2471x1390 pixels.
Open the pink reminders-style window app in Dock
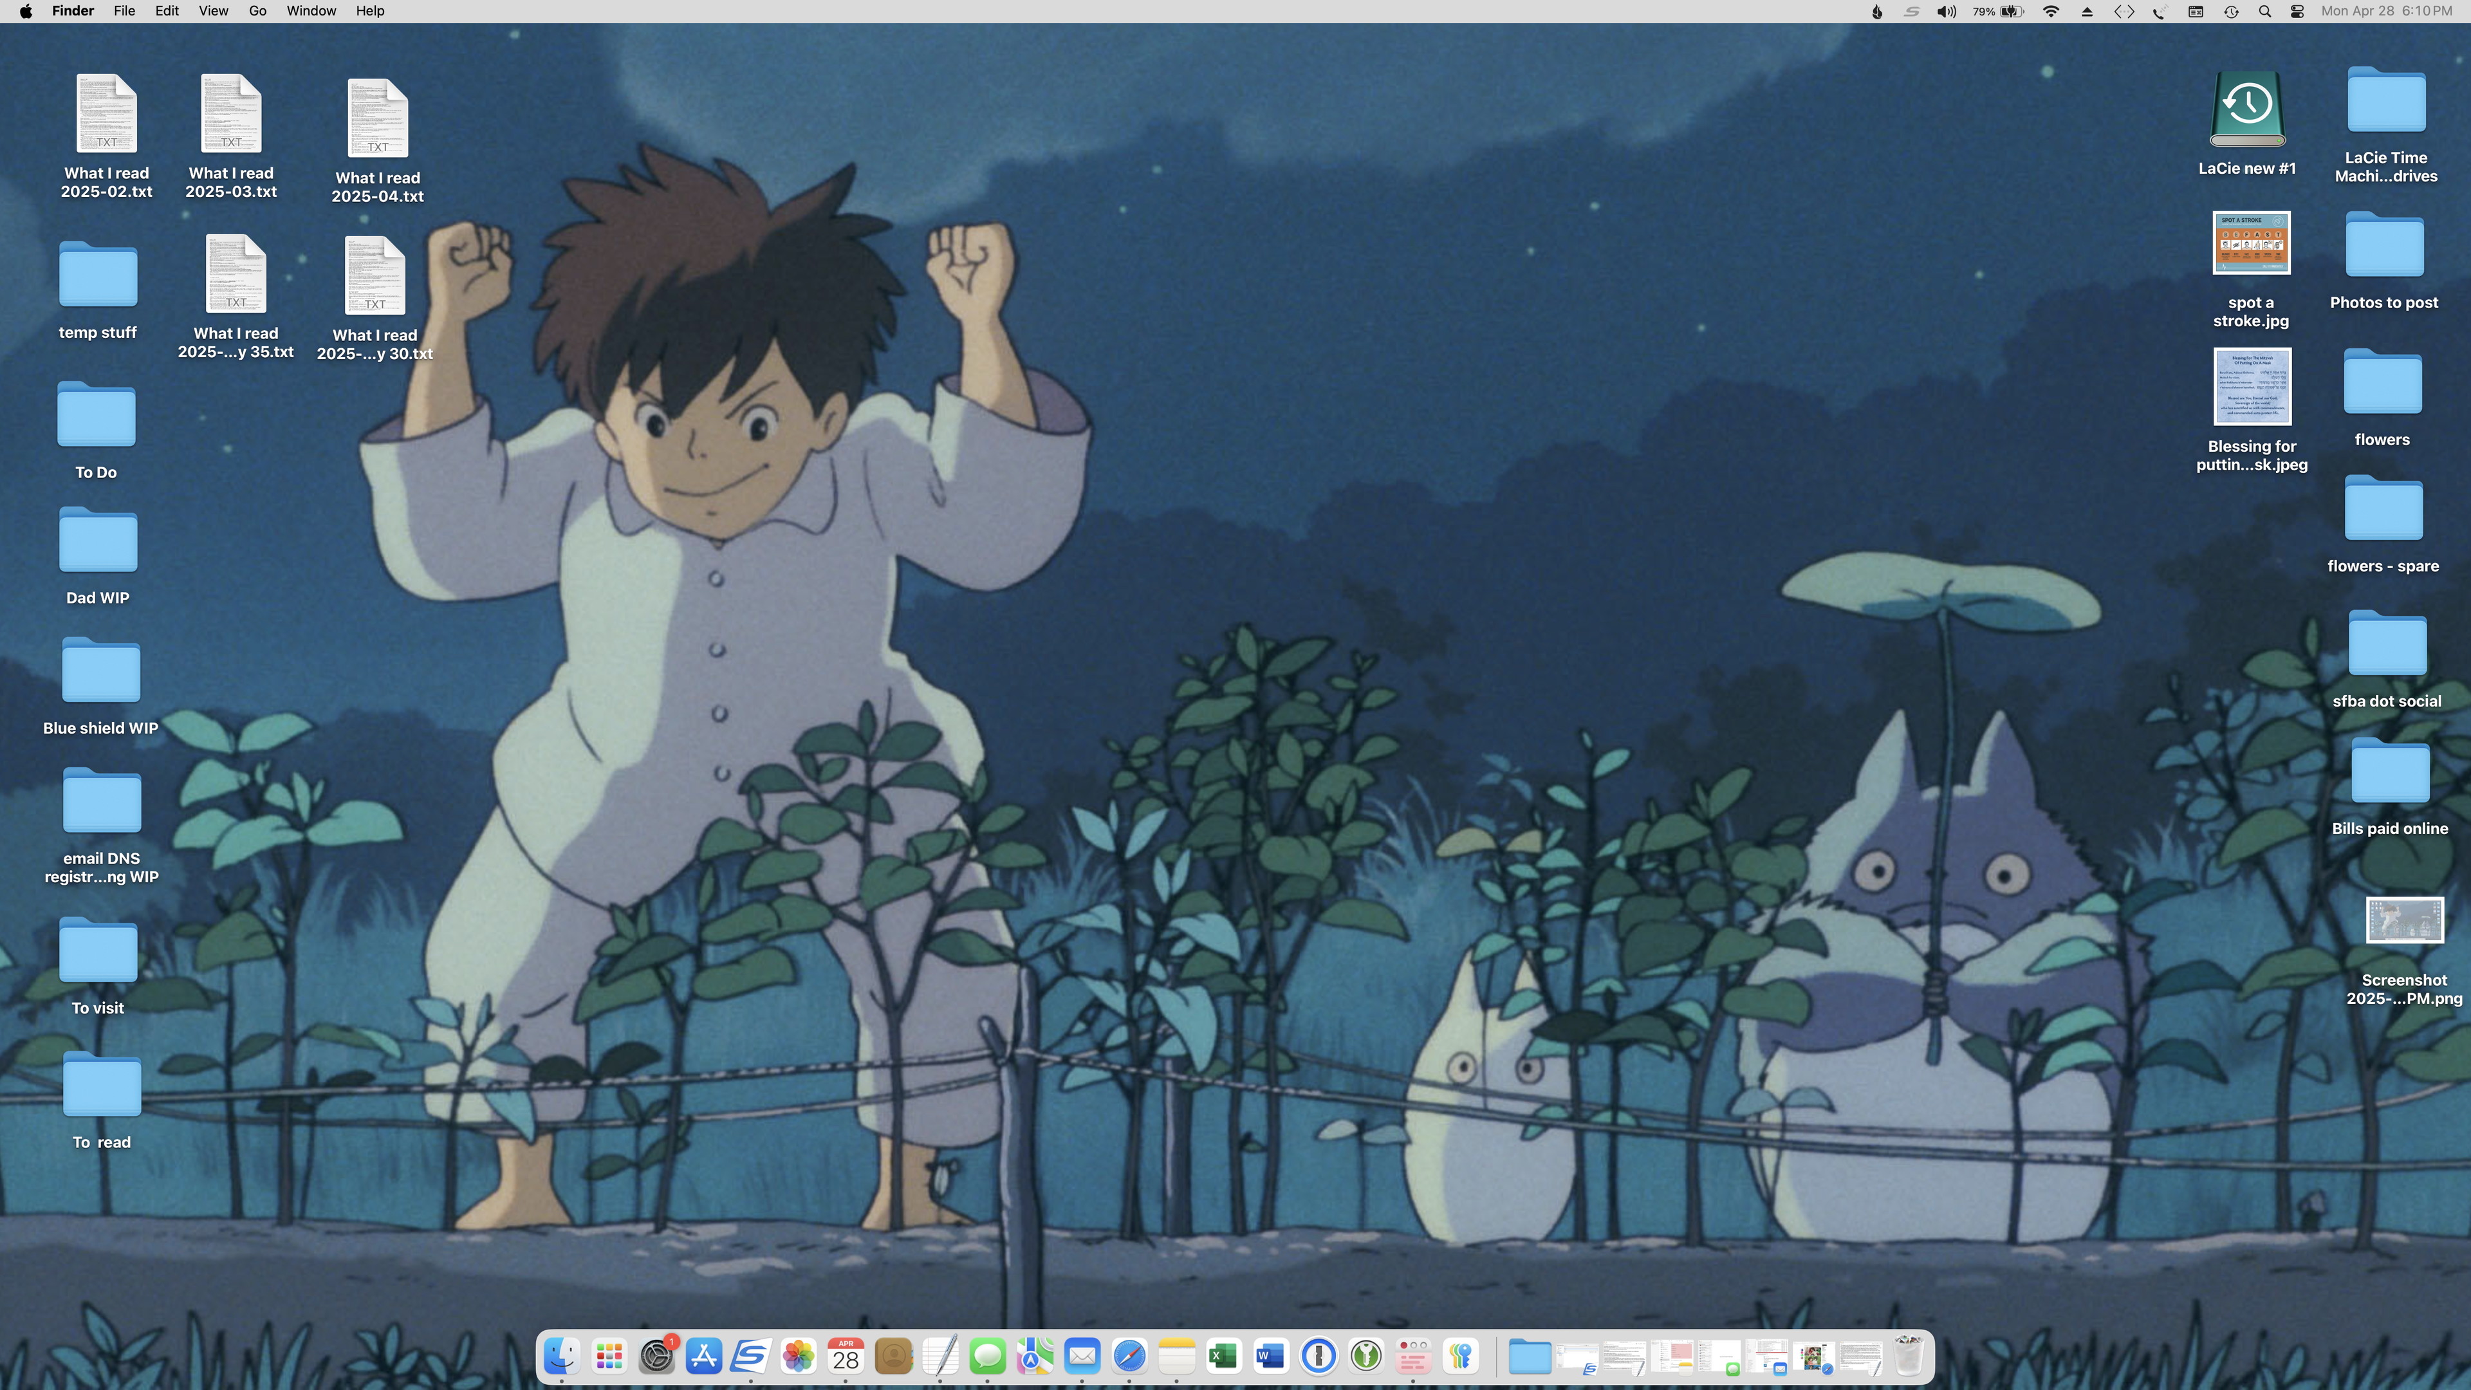[1413, 1357]
